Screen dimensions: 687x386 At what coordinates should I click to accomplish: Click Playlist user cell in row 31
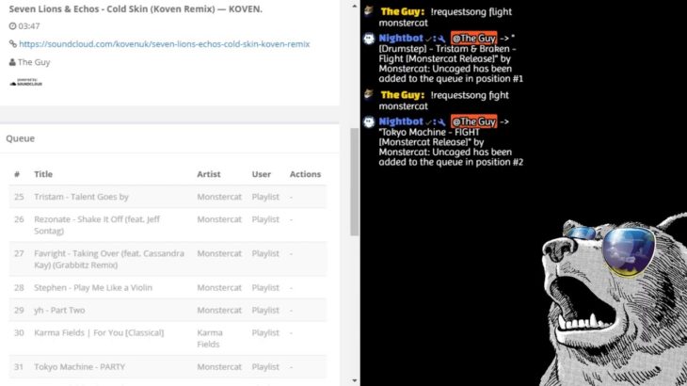click(265, 367)
